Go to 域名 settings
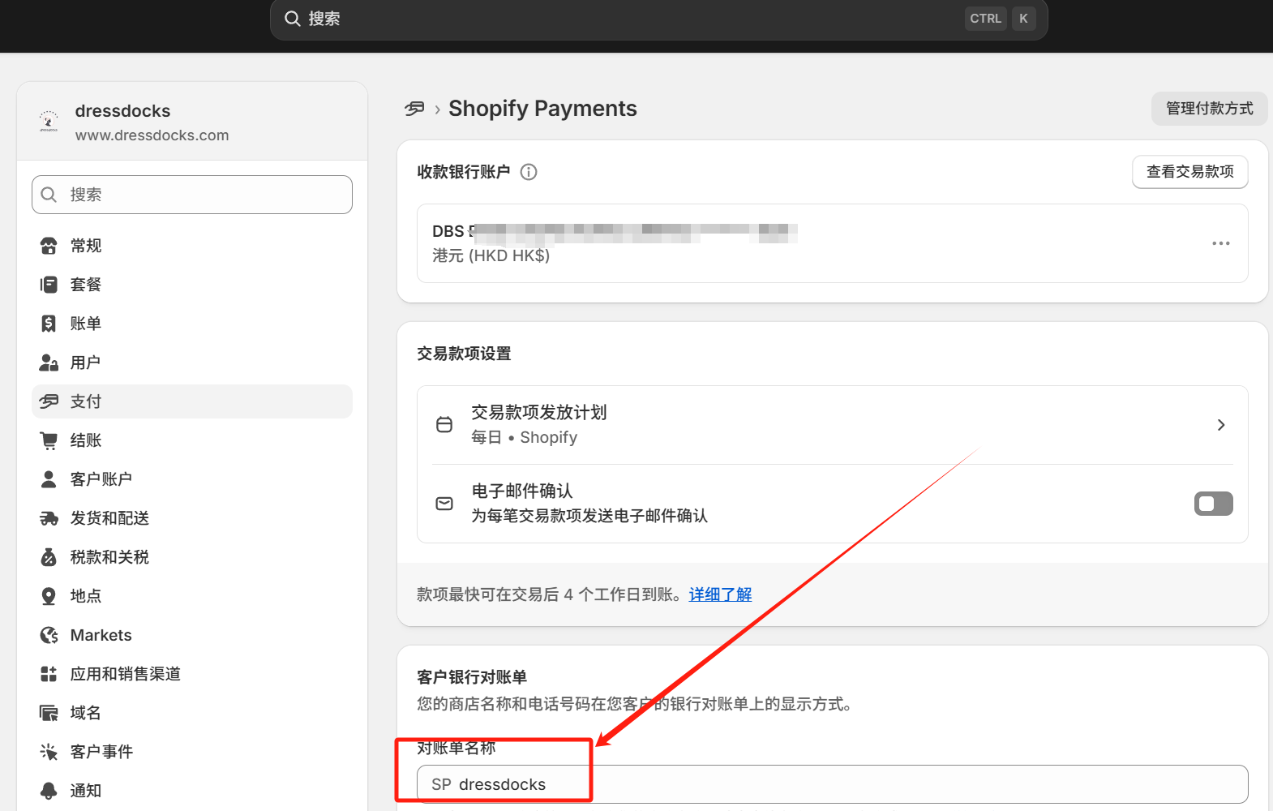This screenshot has width=1273, height=811. coord(192,713)
